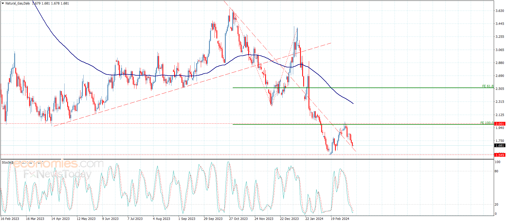Click the economies.com watermark logo
This screenshot has width=507, height=222.
tap(58, 164)
